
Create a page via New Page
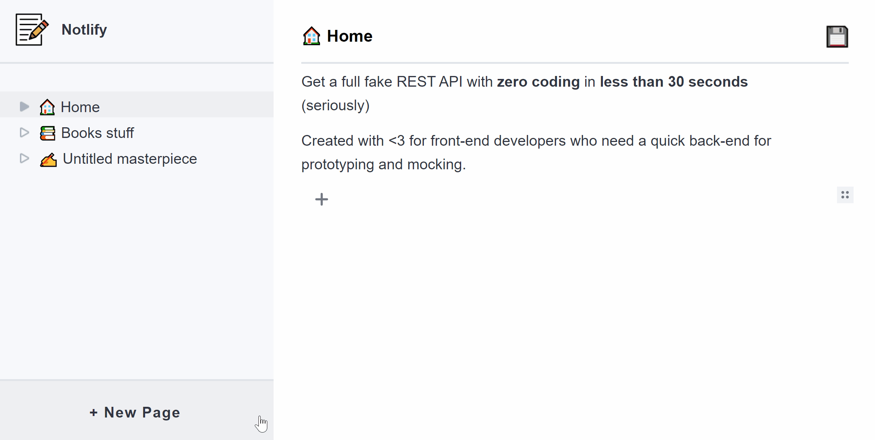point(134,412)
